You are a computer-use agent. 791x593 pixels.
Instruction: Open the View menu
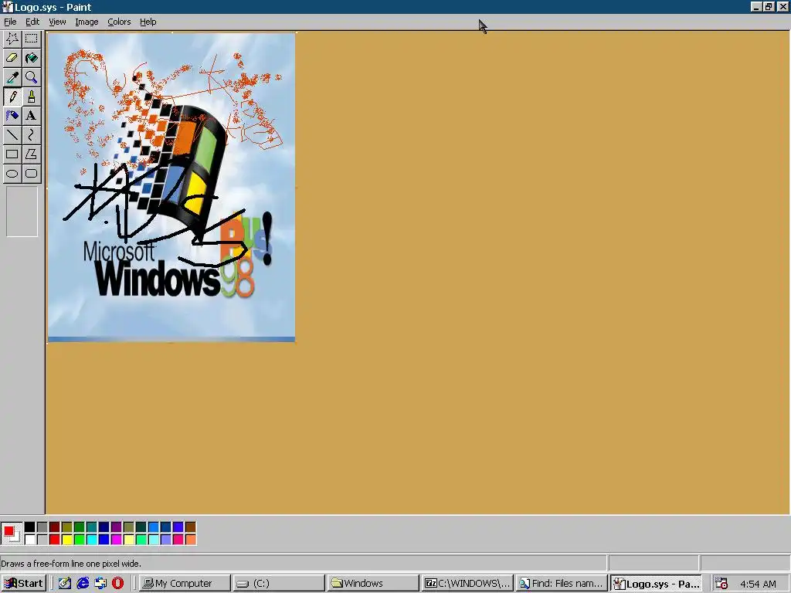click(57, 22)
